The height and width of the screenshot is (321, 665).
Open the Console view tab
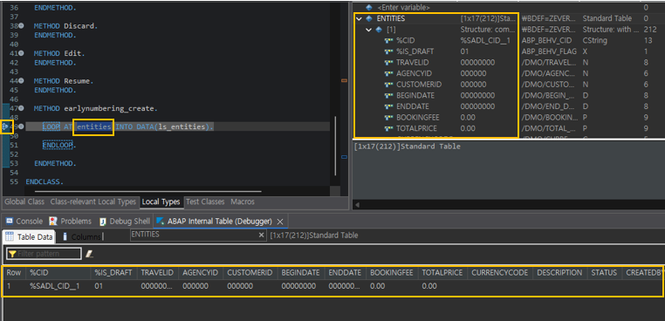click(24, 221)
